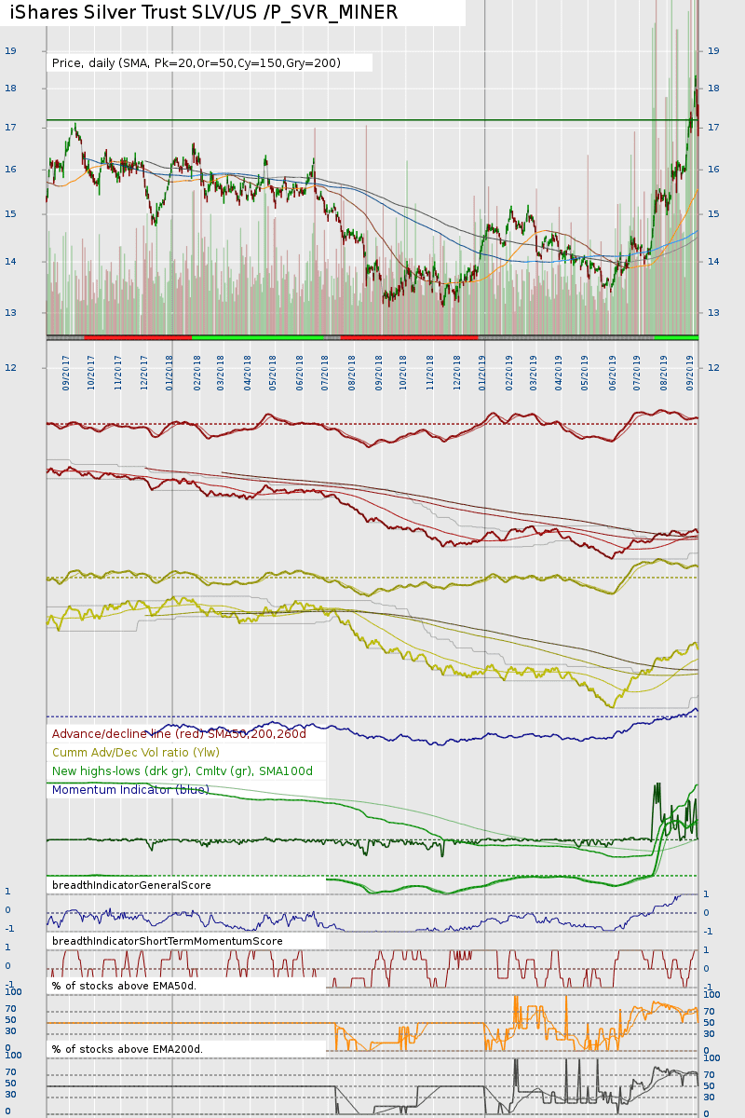Select the 08/2019 date tick label
The image size is (745, 1118).
664,372
